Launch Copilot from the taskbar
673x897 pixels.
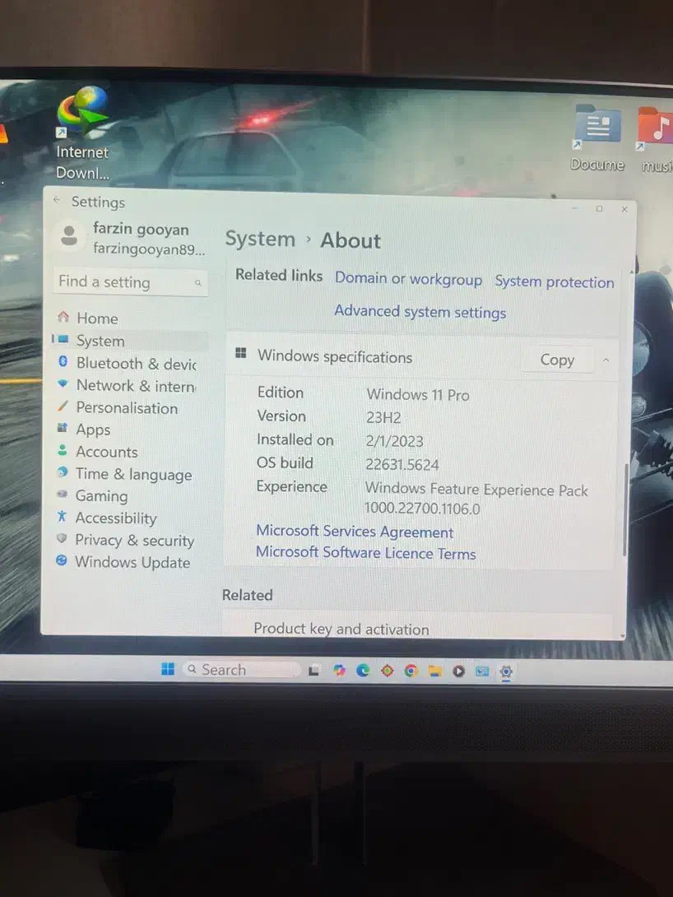pos(339,671)
